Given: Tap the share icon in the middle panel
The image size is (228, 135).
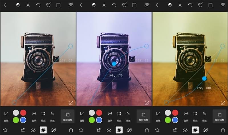Looking at the screenshot, I should coord(147,130).
